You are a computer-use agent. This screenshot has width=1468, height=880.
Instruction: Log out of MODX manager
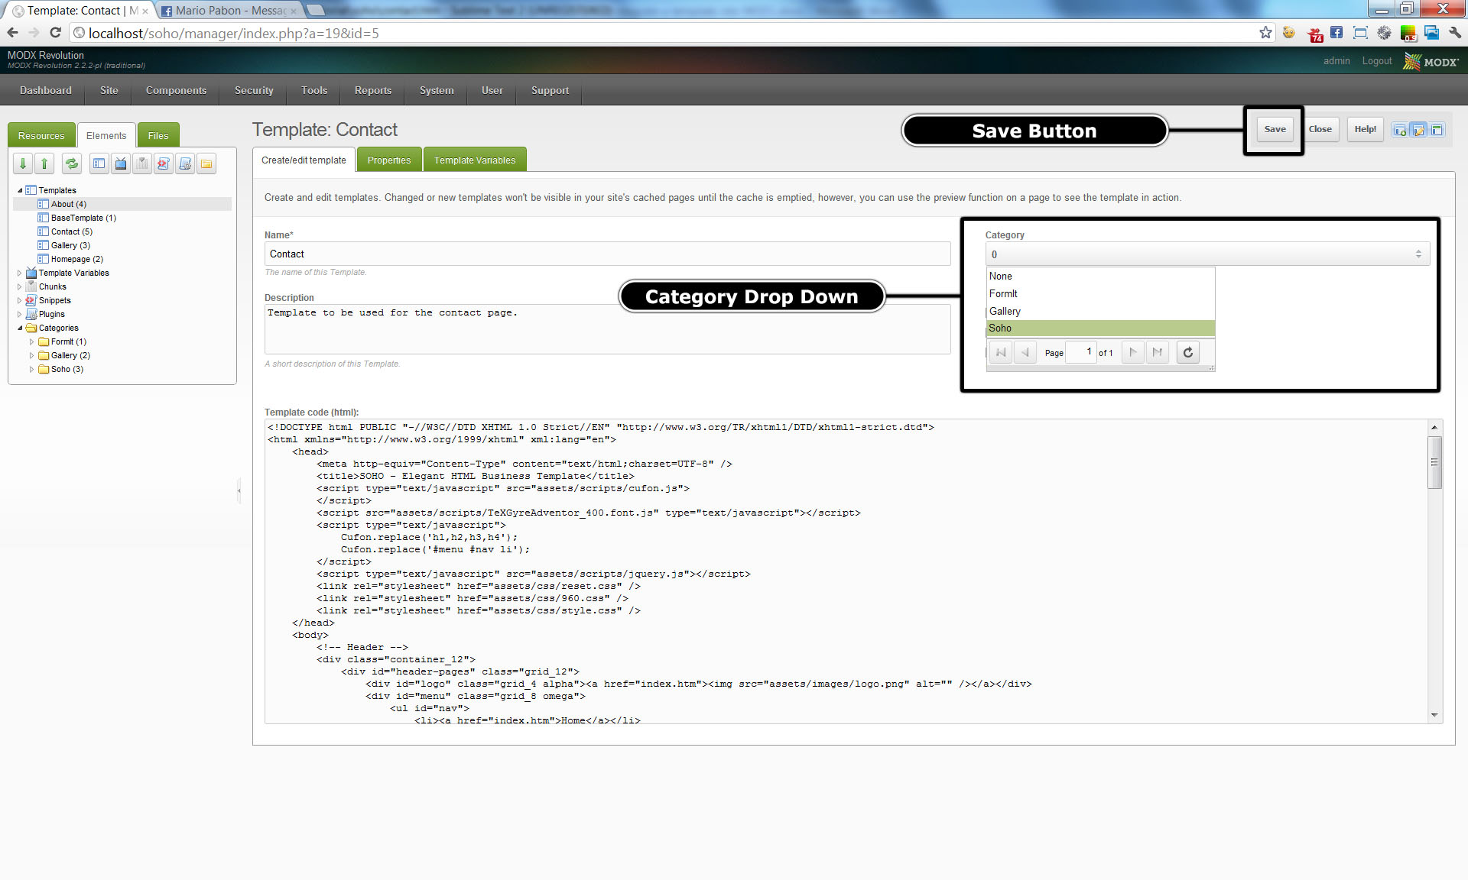point(1376,61)
